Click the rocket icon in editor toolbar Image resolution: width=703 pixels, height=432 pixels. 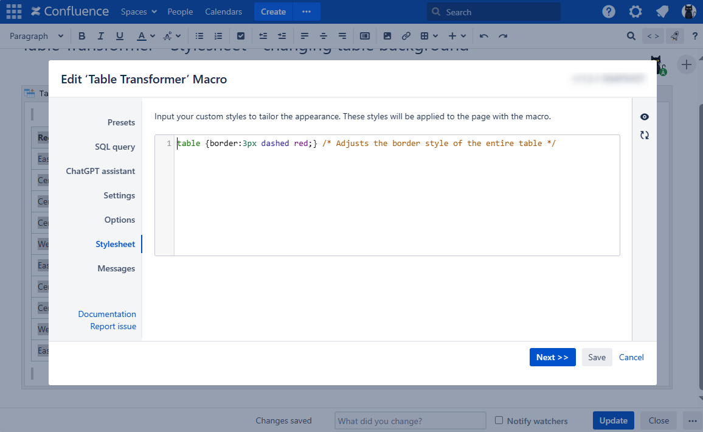(x=675, y=36)
